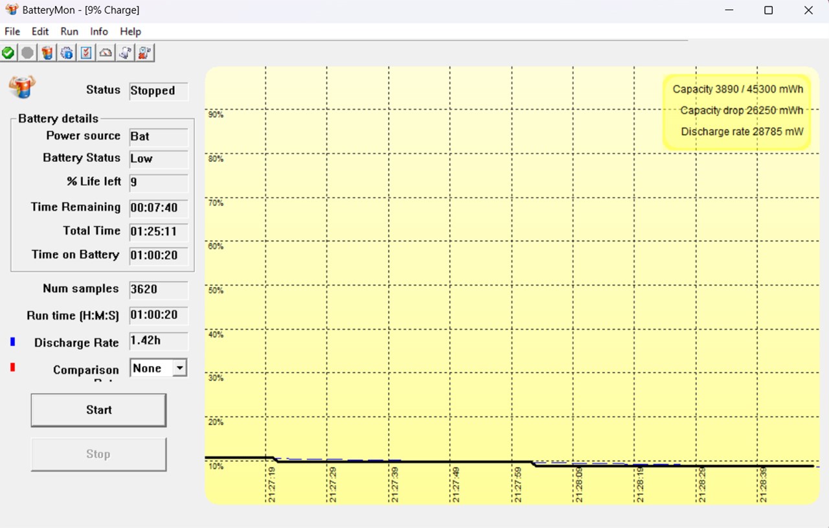
Task: Click the gear with blue info badge icon
Action: [x=67, y=52]
